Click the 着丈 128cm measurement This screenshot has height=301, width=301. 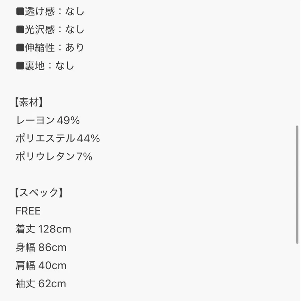coord(43,229)
